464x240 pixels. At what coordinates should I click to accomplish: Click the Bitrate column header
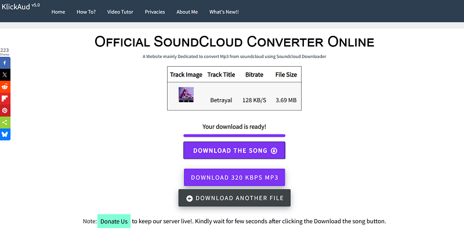[x=254, y=75]
